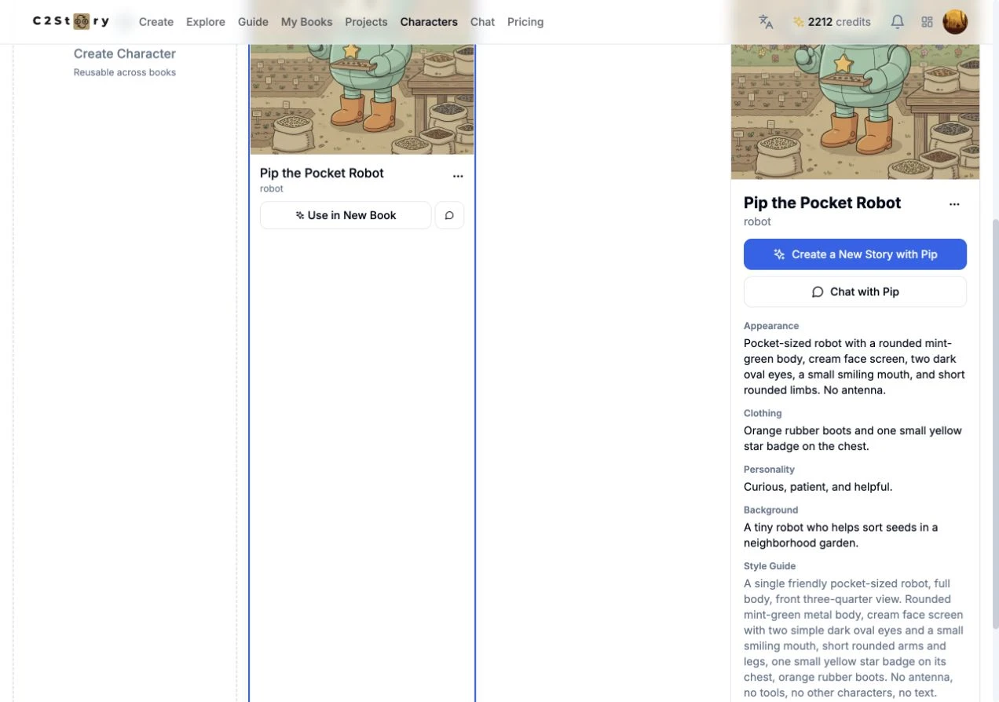This screenshot has height=702, width=999.
Task: Open Chat in the top navigation
Action: click(482, 22)
